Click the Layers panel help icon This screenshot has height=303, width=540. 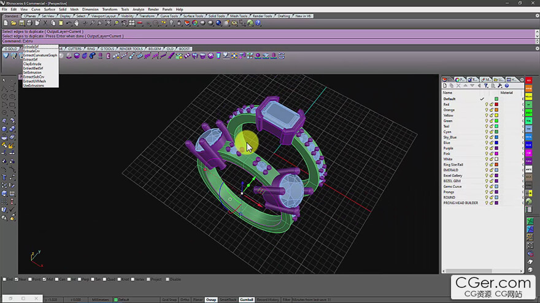[x=507, y=86]
